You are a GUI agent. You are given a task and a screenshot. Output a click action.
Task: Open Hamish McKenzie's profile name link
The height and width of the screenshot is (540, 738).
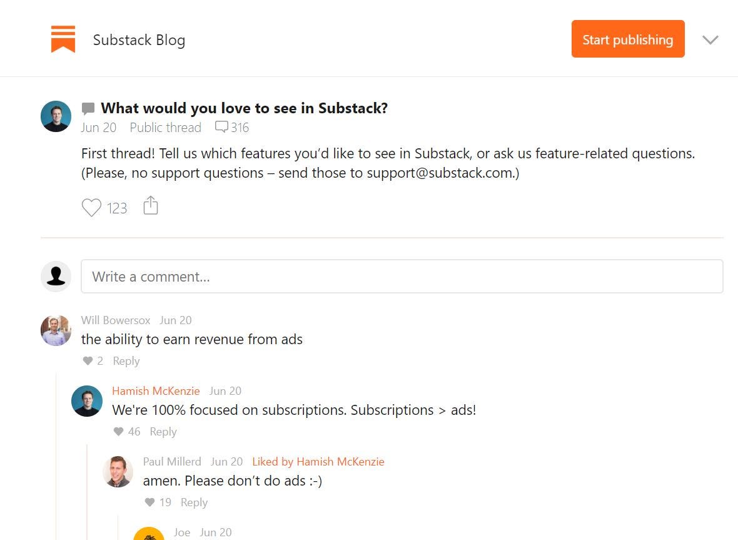(x=156, y=390)
